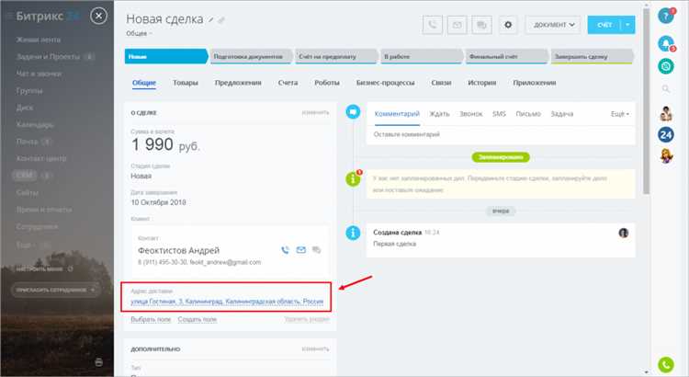Open the green clock icon in right panel
The image size is (689, 377).
666,66
